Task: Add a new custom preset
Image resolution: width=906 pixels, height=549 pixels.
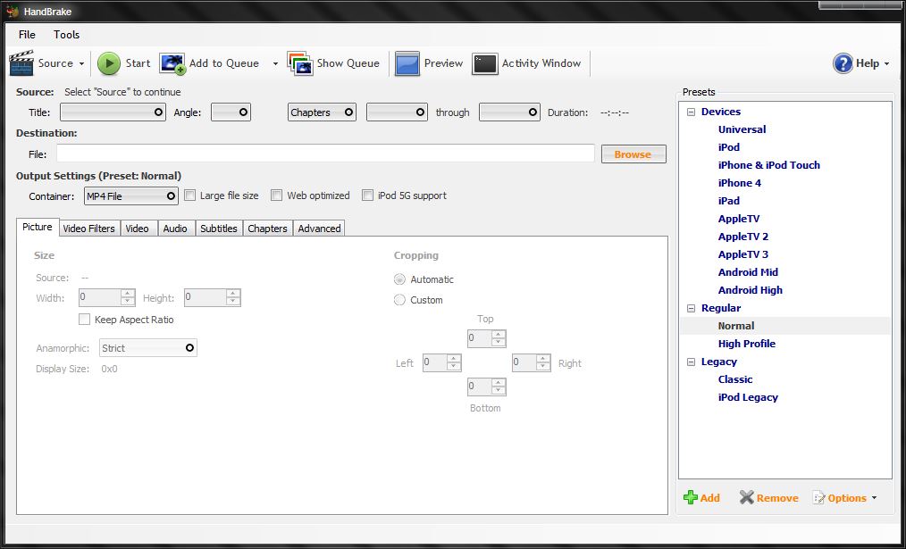Action: click(x=701, y=497)
